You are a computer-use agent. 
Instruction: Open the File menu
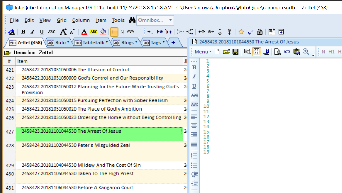[x=14, y=20]
